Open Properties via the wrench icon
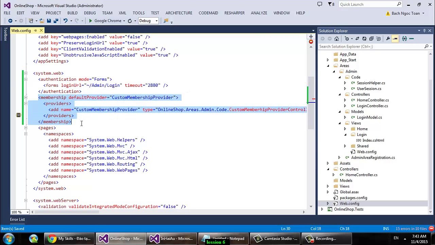Image resolution: width=435 pixels, height=245 pixels. (x=388, y=39)
